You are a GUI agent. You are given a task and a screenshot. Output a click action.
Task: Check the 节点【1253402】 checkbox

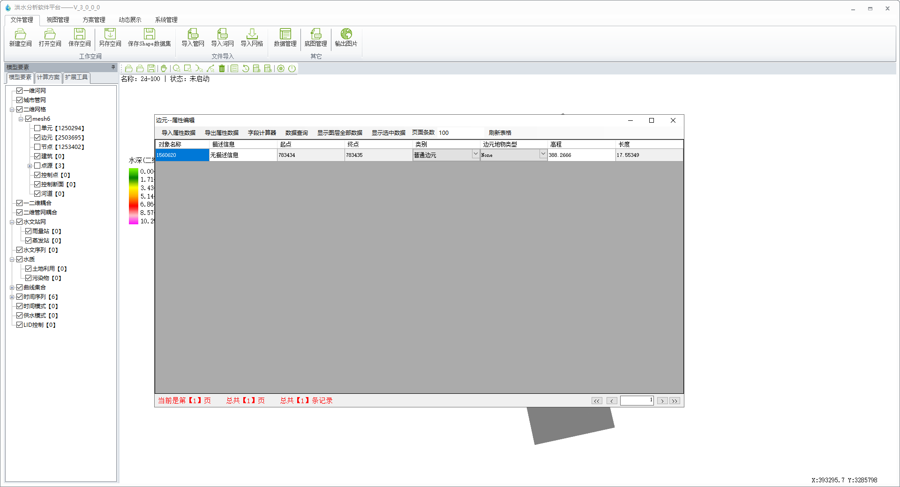[37, 147]
